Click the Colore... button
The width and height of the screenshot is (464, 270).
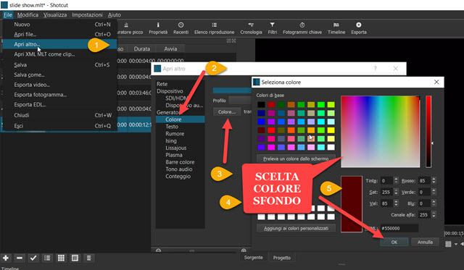click(x=227, y=112)
